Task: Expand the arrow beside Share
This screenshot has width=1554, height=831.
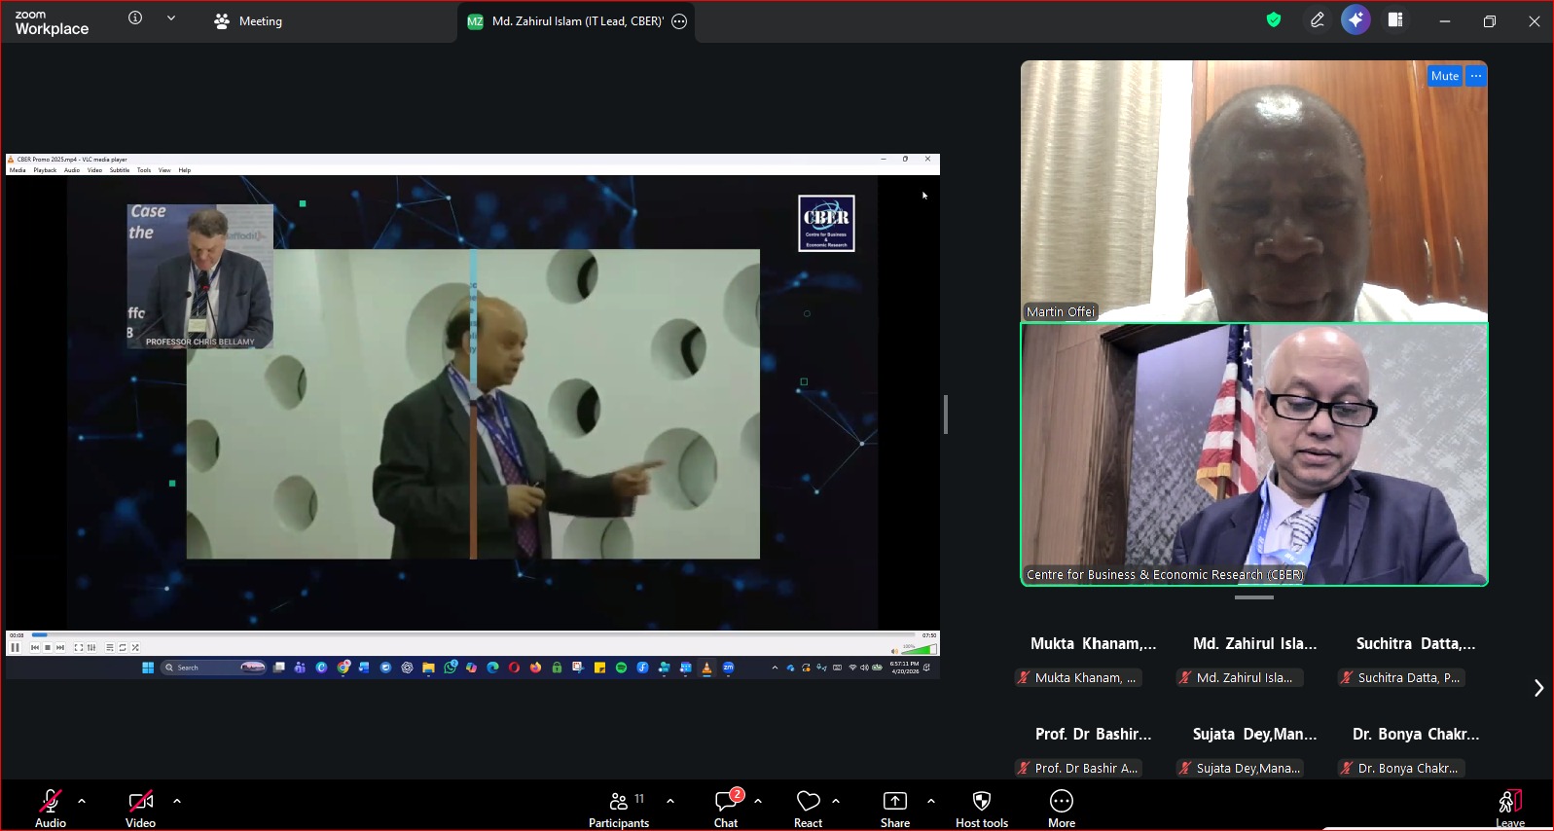Action: pos(931,801)
